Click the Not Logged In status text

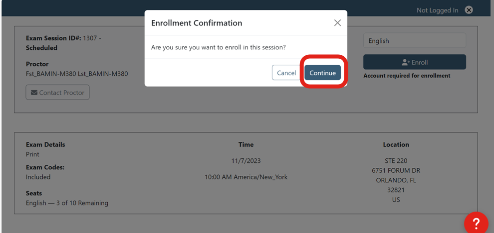pos(437,10)
